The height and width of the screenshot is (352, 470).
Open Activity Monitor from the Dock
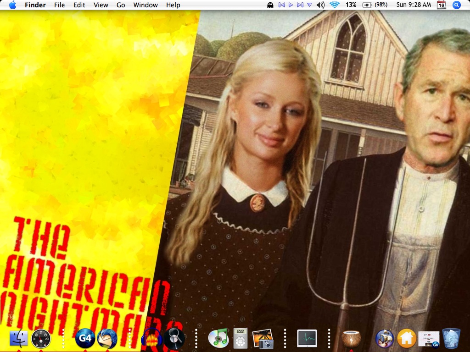tap(307, 338)
